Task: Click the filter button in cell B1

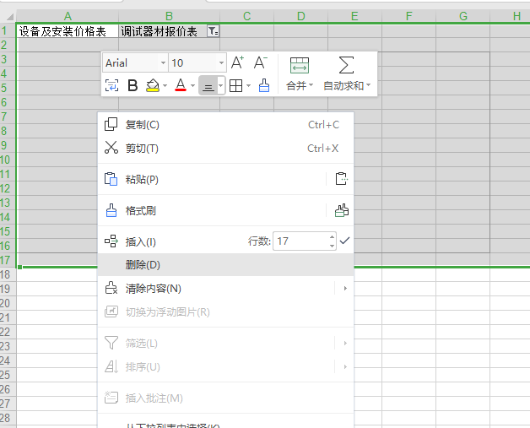Action: pos(213,31)
